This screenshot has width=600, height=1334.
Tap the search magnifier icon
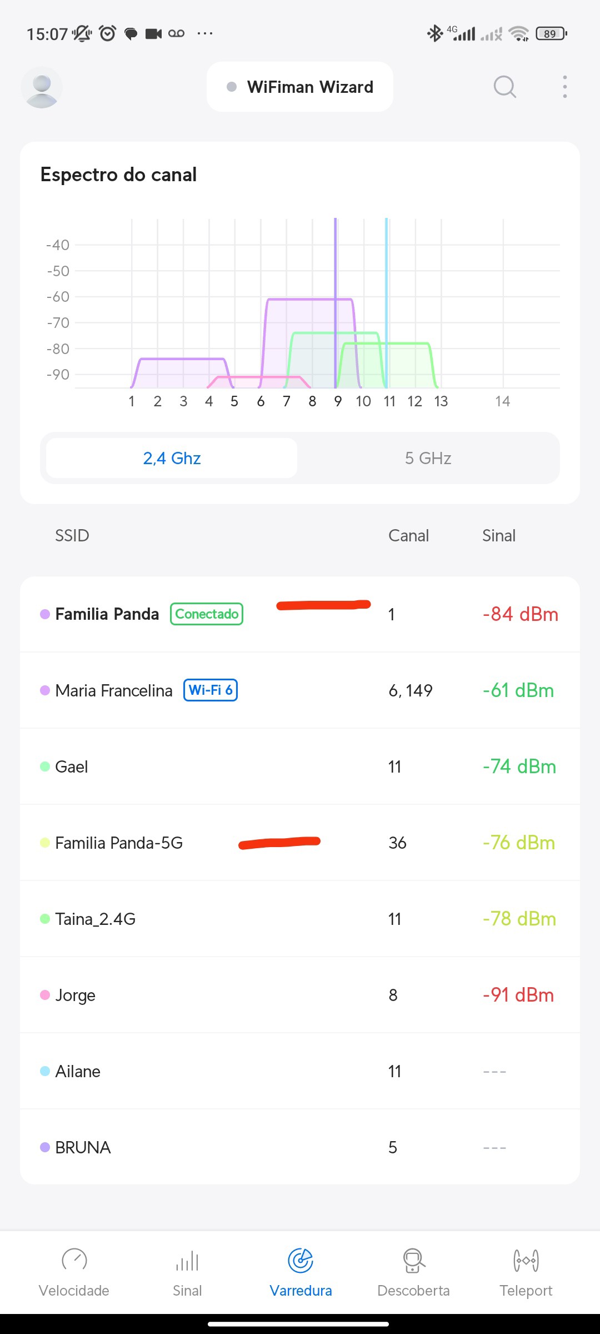(504, 87)
